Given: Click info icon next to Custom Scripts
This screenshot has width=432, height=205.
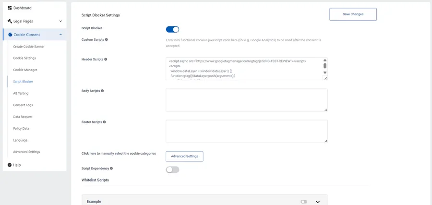Looking at the screenshot, I should click(107, 40).
